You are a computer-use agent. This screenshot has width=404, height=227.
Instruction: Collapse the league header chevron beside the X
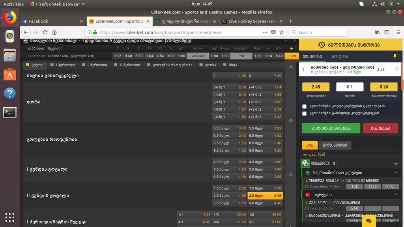tap(286, 41)
